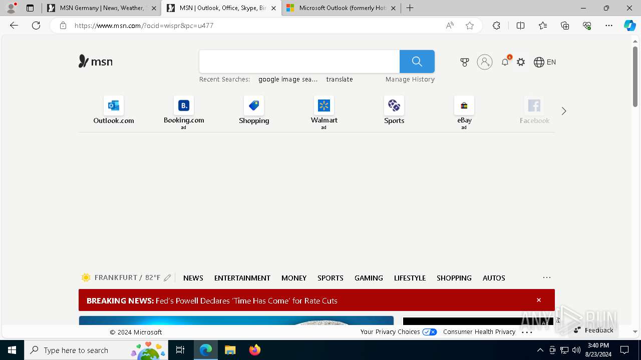This screenshot has height=360, width=641.
Task: Open the Facebook shortcut icon
Action: [x=534, y=105]
